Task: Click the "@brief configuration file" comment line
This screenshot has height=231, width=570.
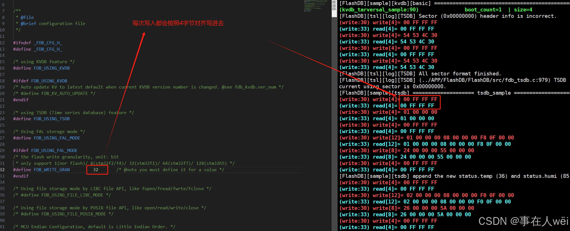Action: click(x=53, y=24)
